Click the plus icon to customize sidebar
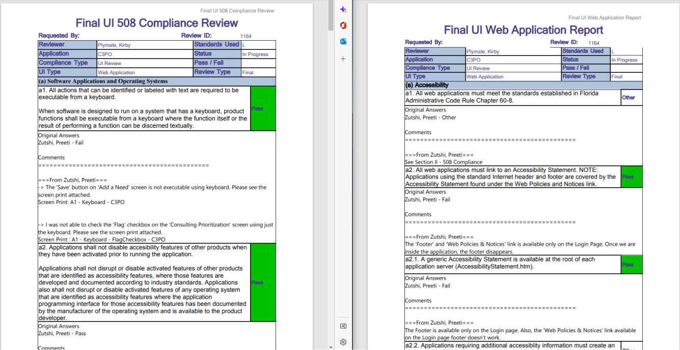This screenshot has width=680, height=350. point(343,59)
